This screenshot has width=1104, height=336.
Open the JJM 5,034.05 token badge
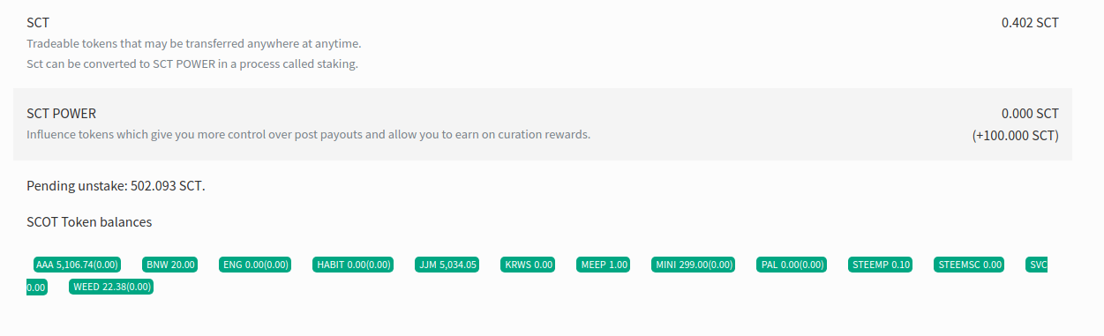click(x=447, y=265)
